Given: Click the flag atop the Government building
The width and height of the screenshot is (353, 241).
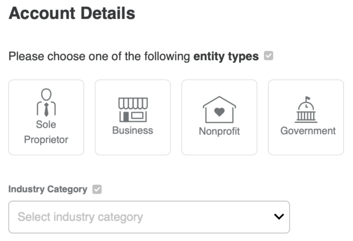Looking at the screenshot, I should 307,98.
